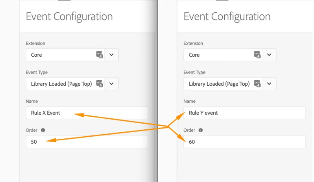The height and width of the screenshot is (182, 314).
Task: Focus the Order field with value 60
Action: (x=245, y=142)
